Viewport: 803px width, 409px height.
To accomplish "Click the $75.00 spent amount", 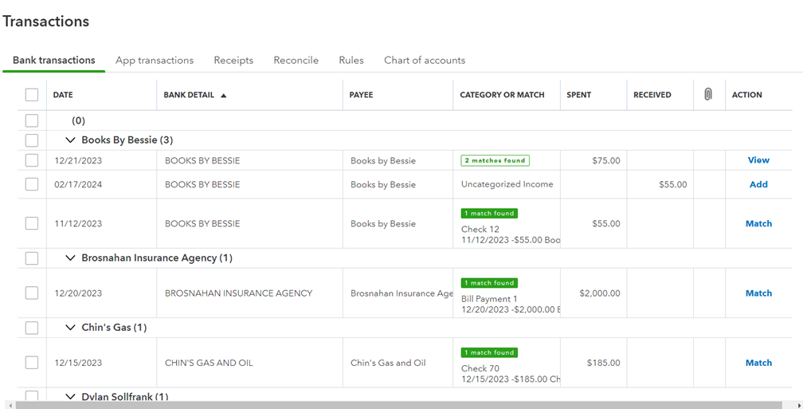I will click(x=605, y=160).
